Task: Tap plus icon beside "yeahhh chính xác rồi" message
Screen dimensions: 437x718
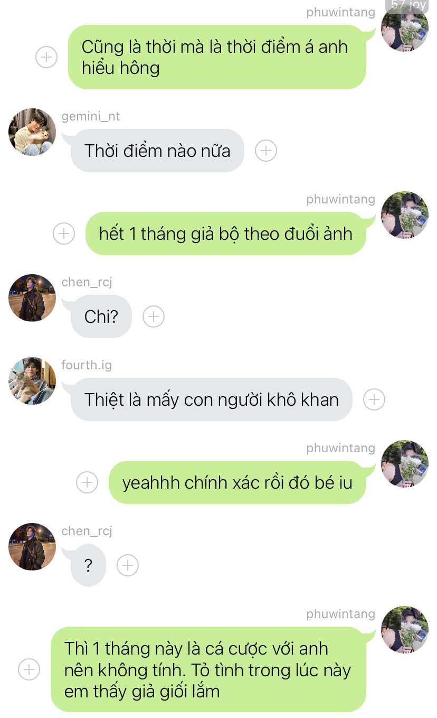Action: [x=87, y=482]
